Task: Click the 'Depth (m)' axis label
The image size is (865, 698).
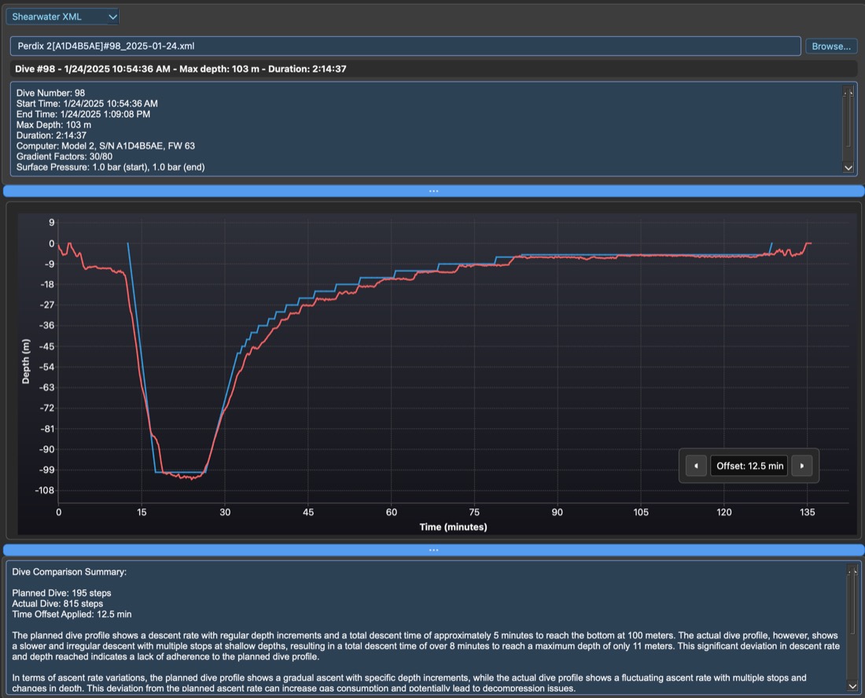Action: coord(25,362)
